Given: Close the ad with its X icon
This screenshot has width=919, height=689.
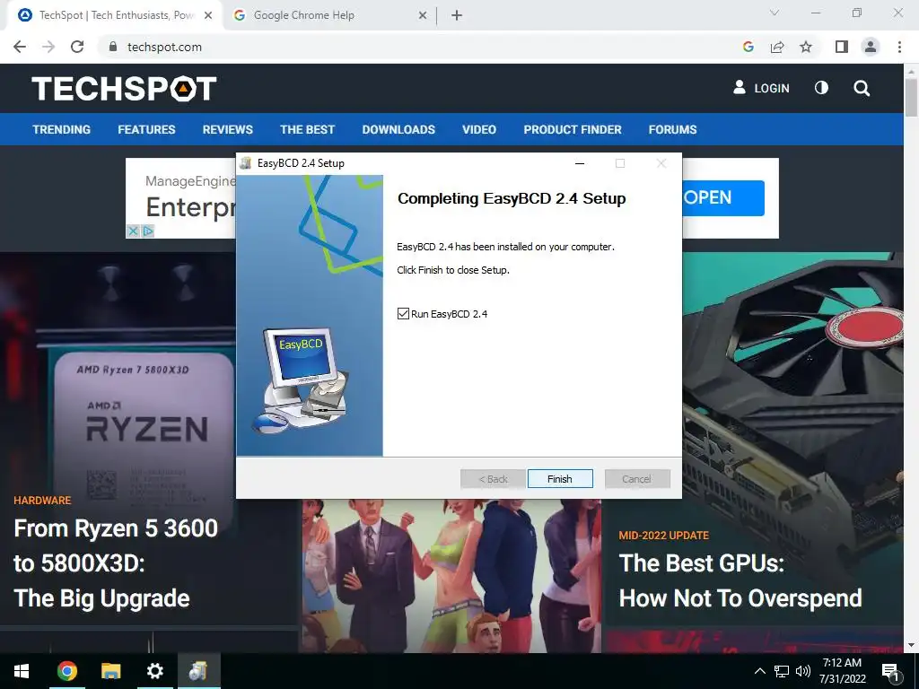Looking at the screenshot, I should 133,231.
